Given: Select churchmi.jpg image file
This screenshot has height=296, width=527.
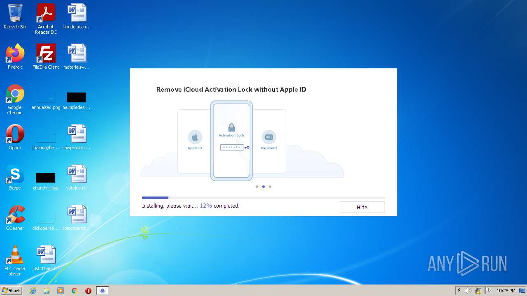Looking at the screenshot, I should [x=46, y=182].
